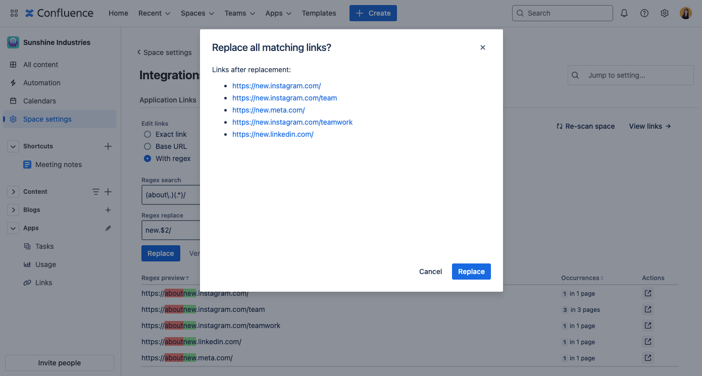Click Cancel in the replace dialog

click(430, 272)
